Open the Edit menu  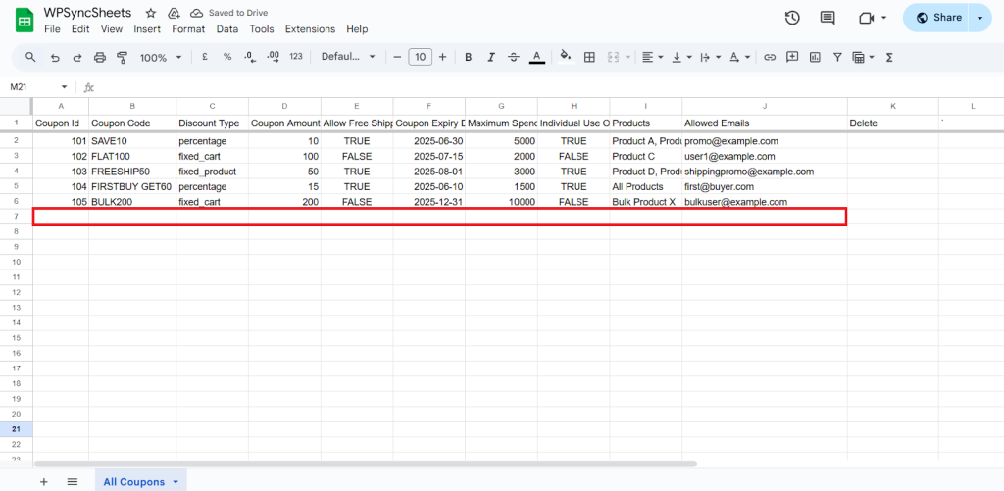point(80,28)
